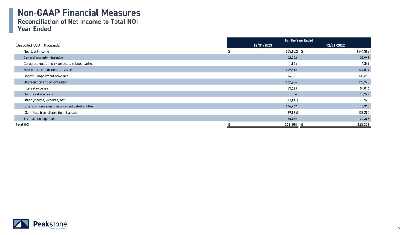Select the Non-GAAP Financial Measures title
This screenshot has width=418, height=235.
(79, 13)
